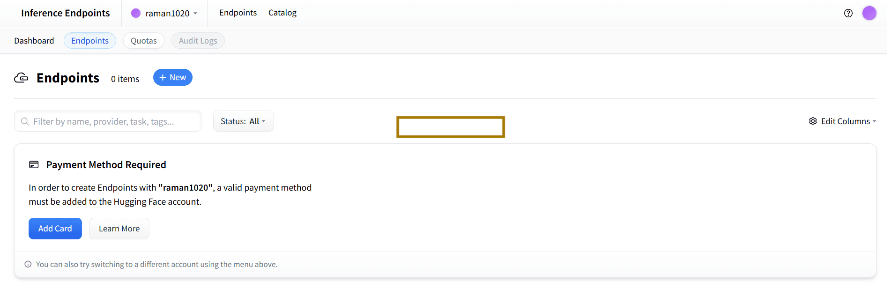
Task: Focus the filter by name input field
Action: click(x=112, y=122)
